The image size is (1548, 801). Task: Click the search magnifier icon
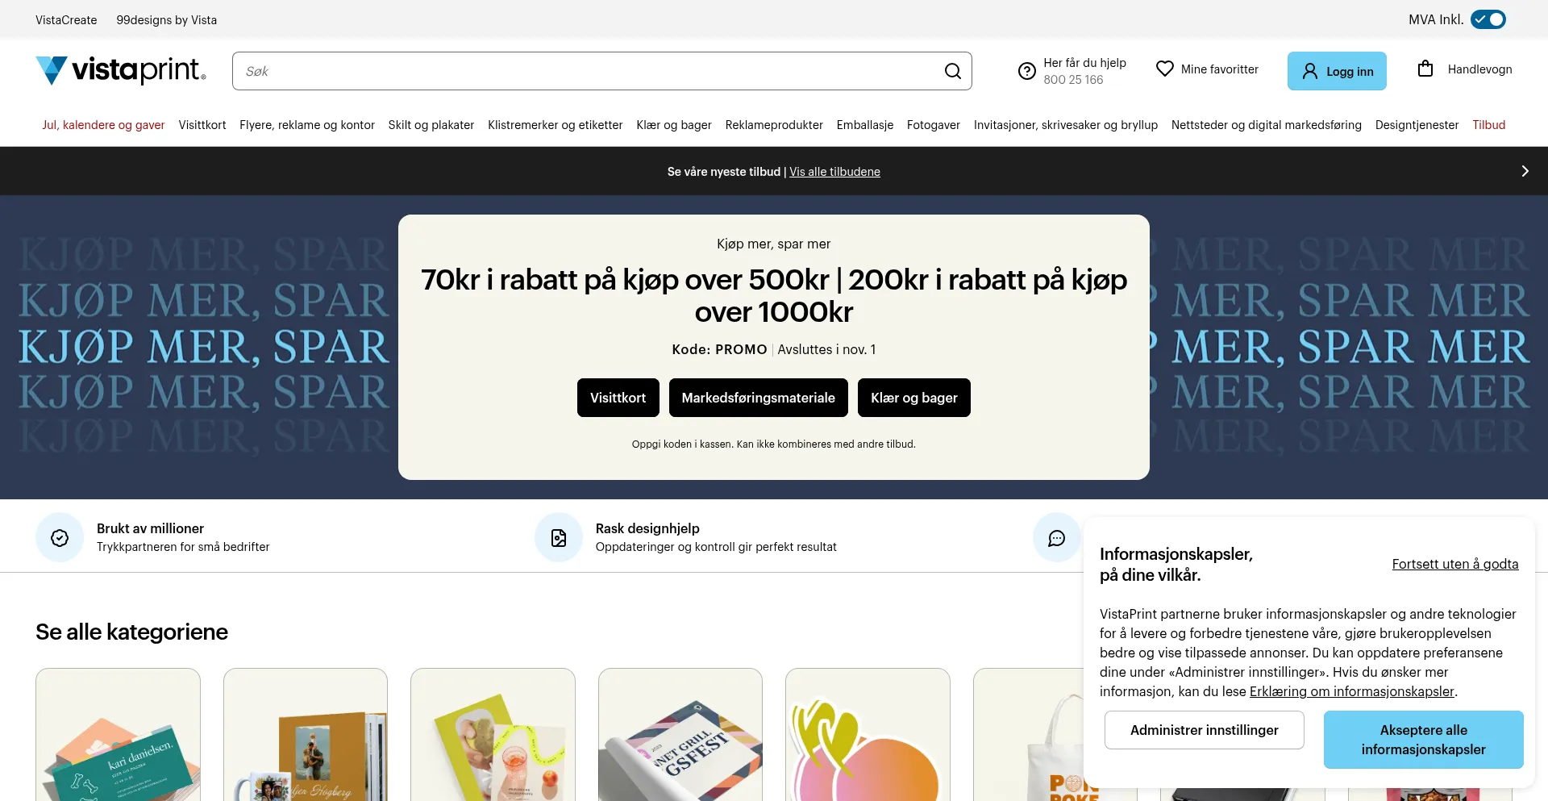(x=953, y=71)
